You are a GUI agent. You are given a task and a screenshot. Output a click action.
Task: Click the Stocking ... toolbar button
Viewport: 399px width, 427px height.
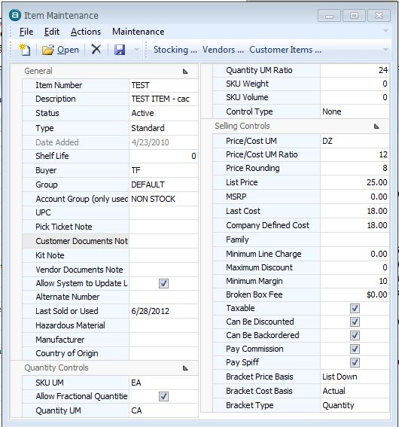pyautogui.click(x=175, y=50)
